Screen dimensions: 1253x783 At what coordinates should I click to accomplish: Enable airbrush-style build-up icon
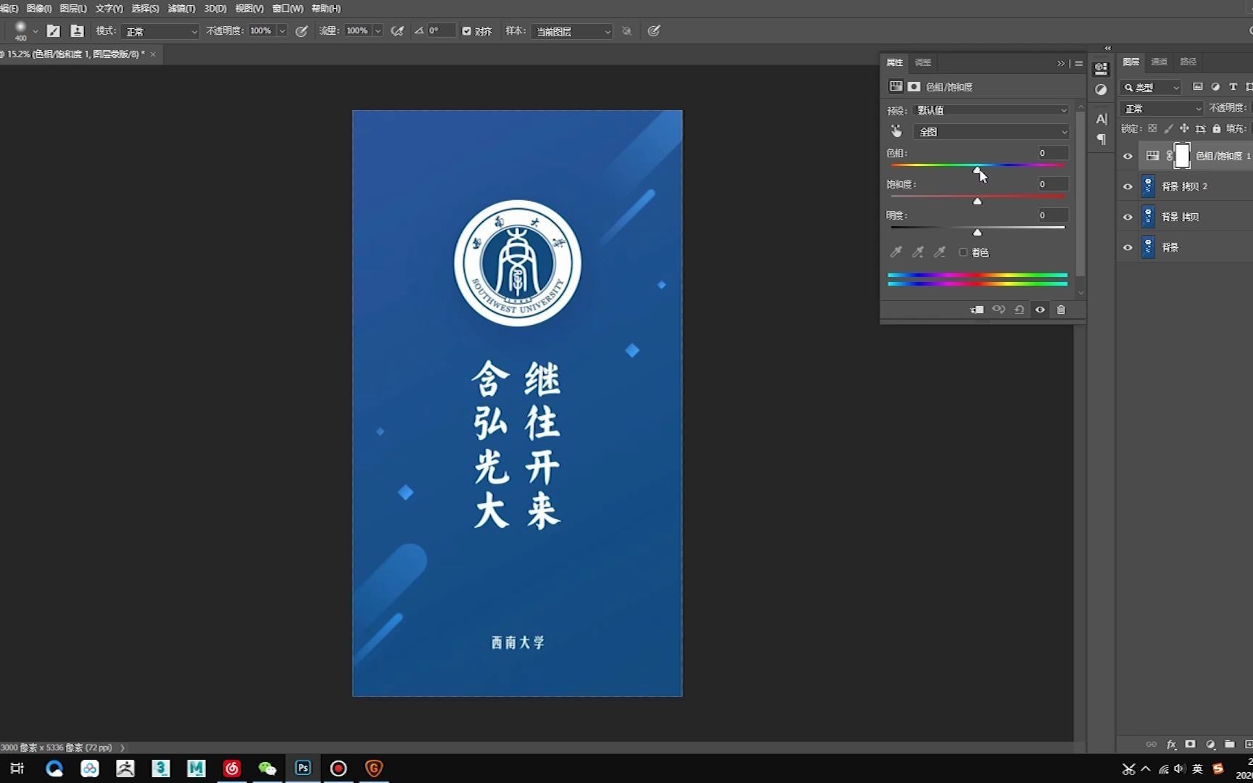pyautogui.click(x=397, y=31)
